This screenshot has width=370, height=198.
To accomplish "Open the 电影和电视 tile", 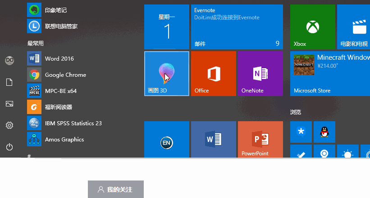I will click(353, 27).
